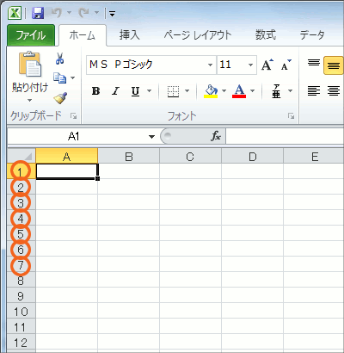Click the Copy icon in the clipboard group
344x353 pixels.
point(60,78)
